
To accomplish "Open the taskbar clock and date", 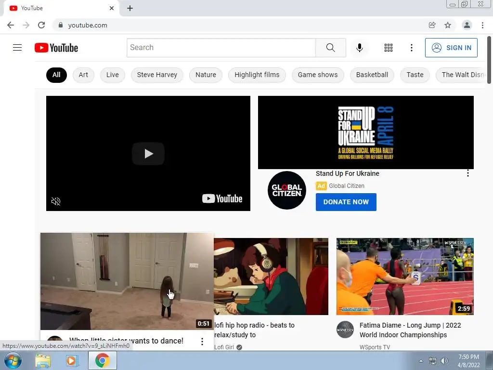I will click(x=468, y=361).
